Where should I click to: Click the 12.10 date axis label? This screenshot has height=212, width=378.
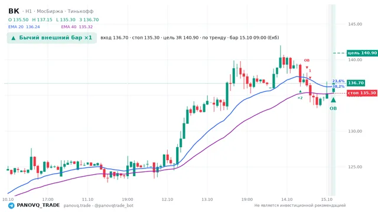pyautogui.click(x=167, y=200)
